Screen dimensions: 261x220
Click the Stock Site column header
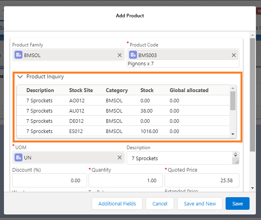click(81, 90)
